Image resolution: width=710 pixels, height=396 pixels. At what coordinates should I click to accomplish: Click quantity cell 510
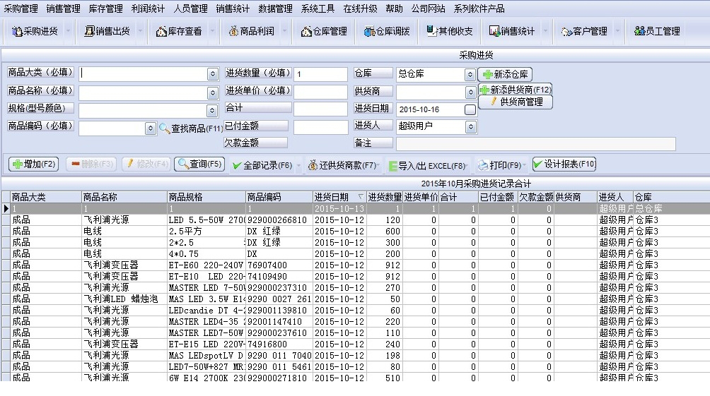[x=385, y=378]
